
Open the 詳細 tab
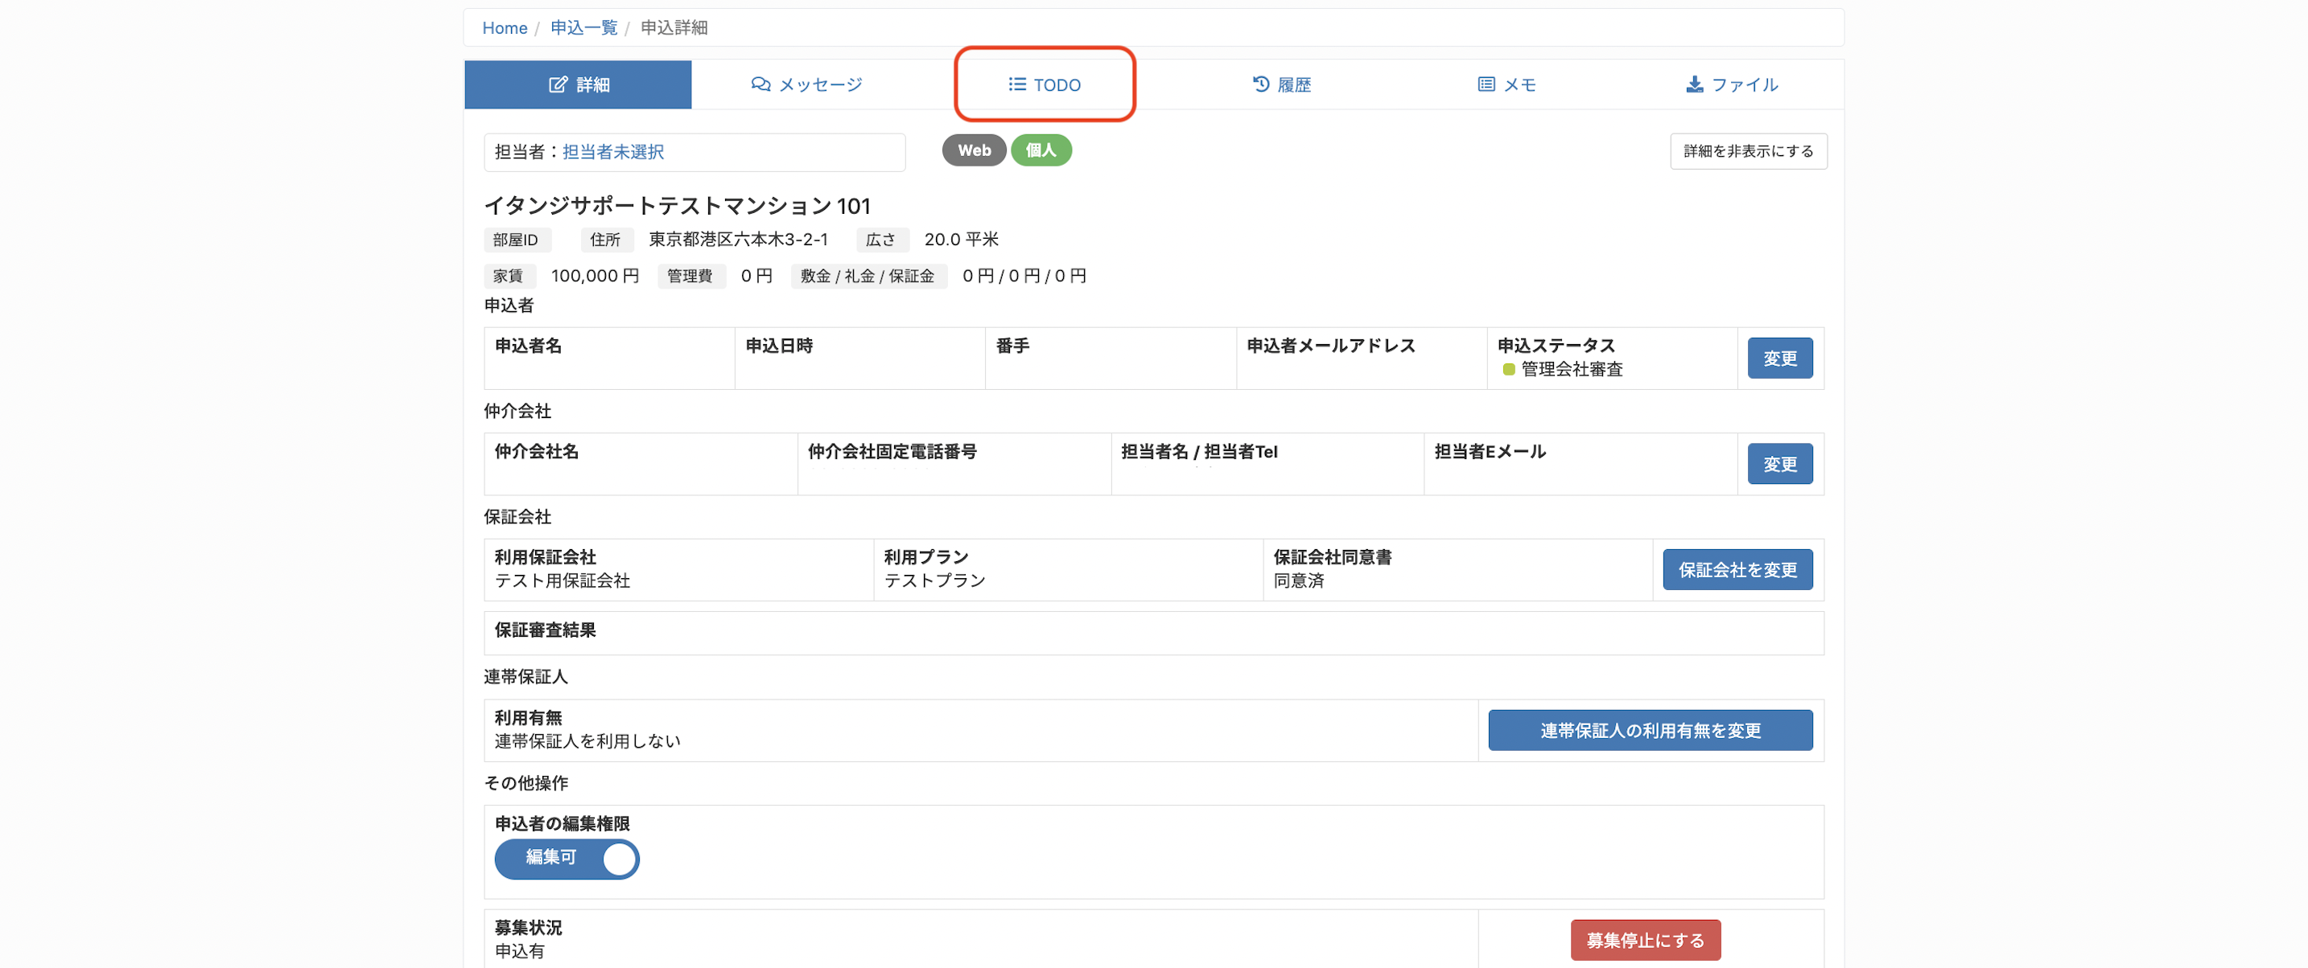point(578,84)
